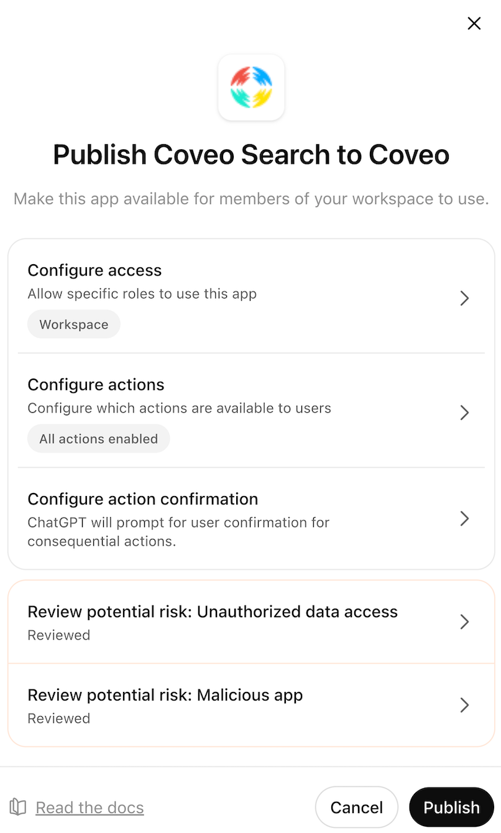The image size is (501, 833).
Task: Open the Malicious app risk review
Action: (249, 705)
